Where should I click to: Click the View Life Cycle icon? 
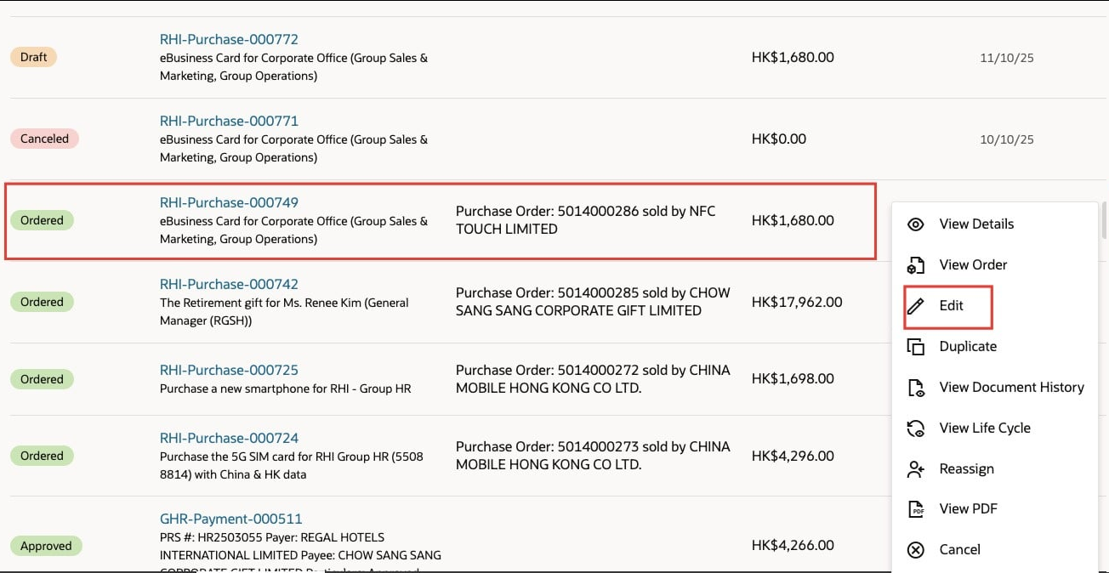(x=916, y=428)
